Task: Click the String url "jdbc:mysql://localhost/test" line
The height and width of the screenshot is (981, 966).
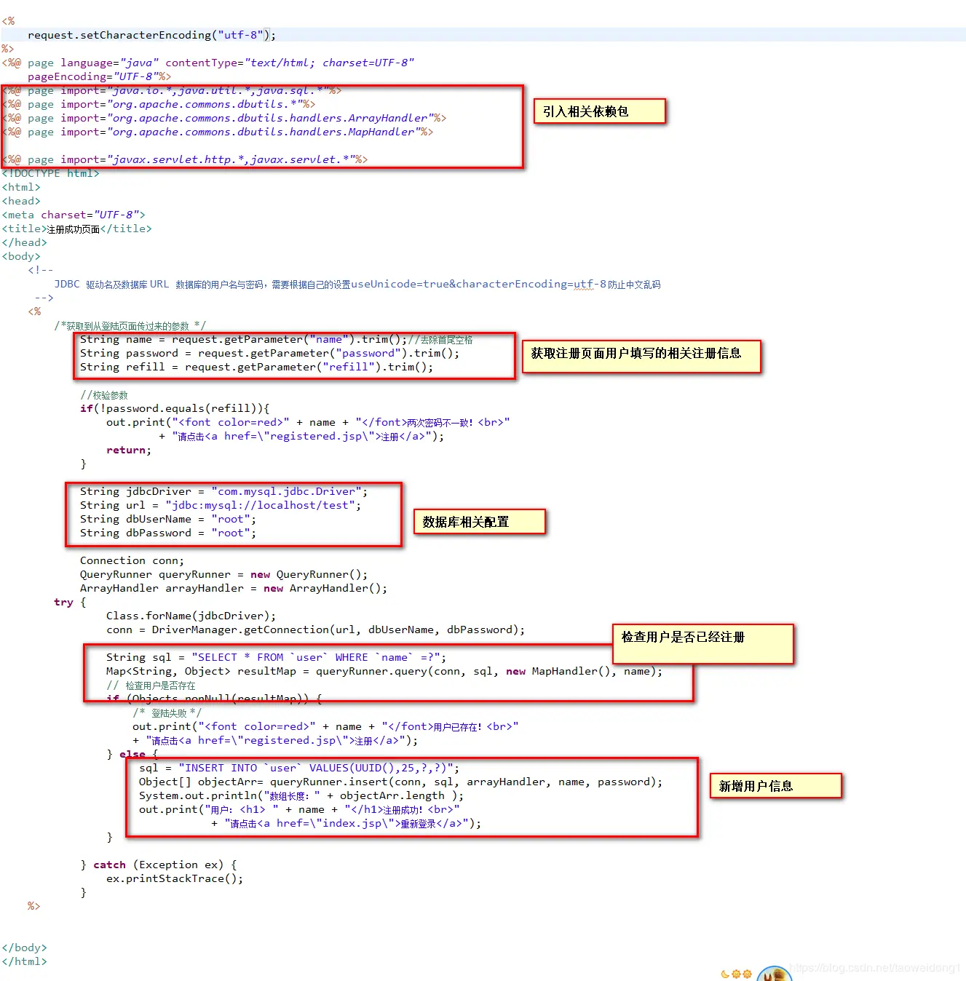Action: point(221,505)
